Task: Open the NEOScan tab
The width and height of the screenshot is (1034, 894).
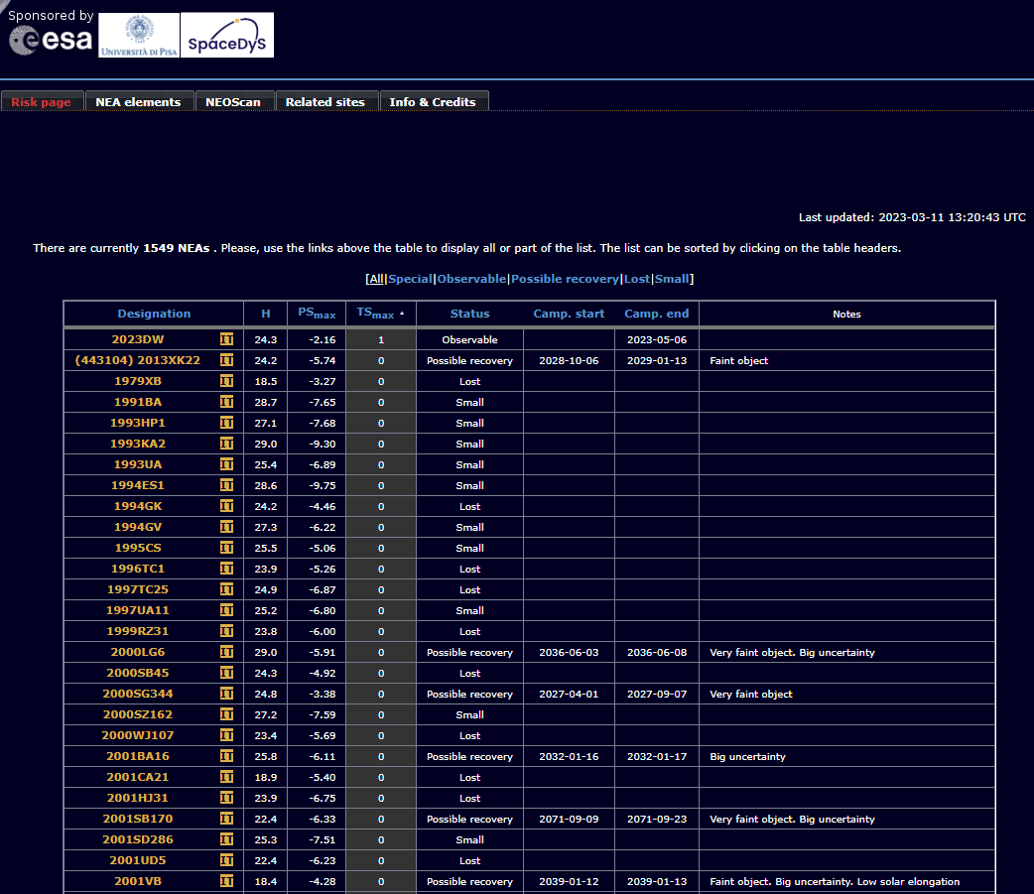Action: click(x=233, y=101)
